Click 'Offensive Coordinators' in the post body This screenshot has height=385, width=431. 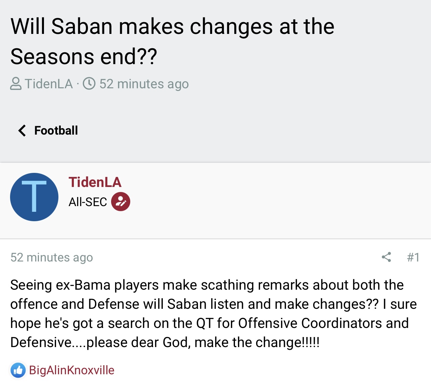[310, 323]
